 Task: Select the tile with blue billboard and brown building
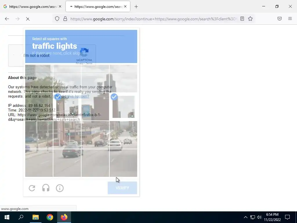(x=95, y=107)
